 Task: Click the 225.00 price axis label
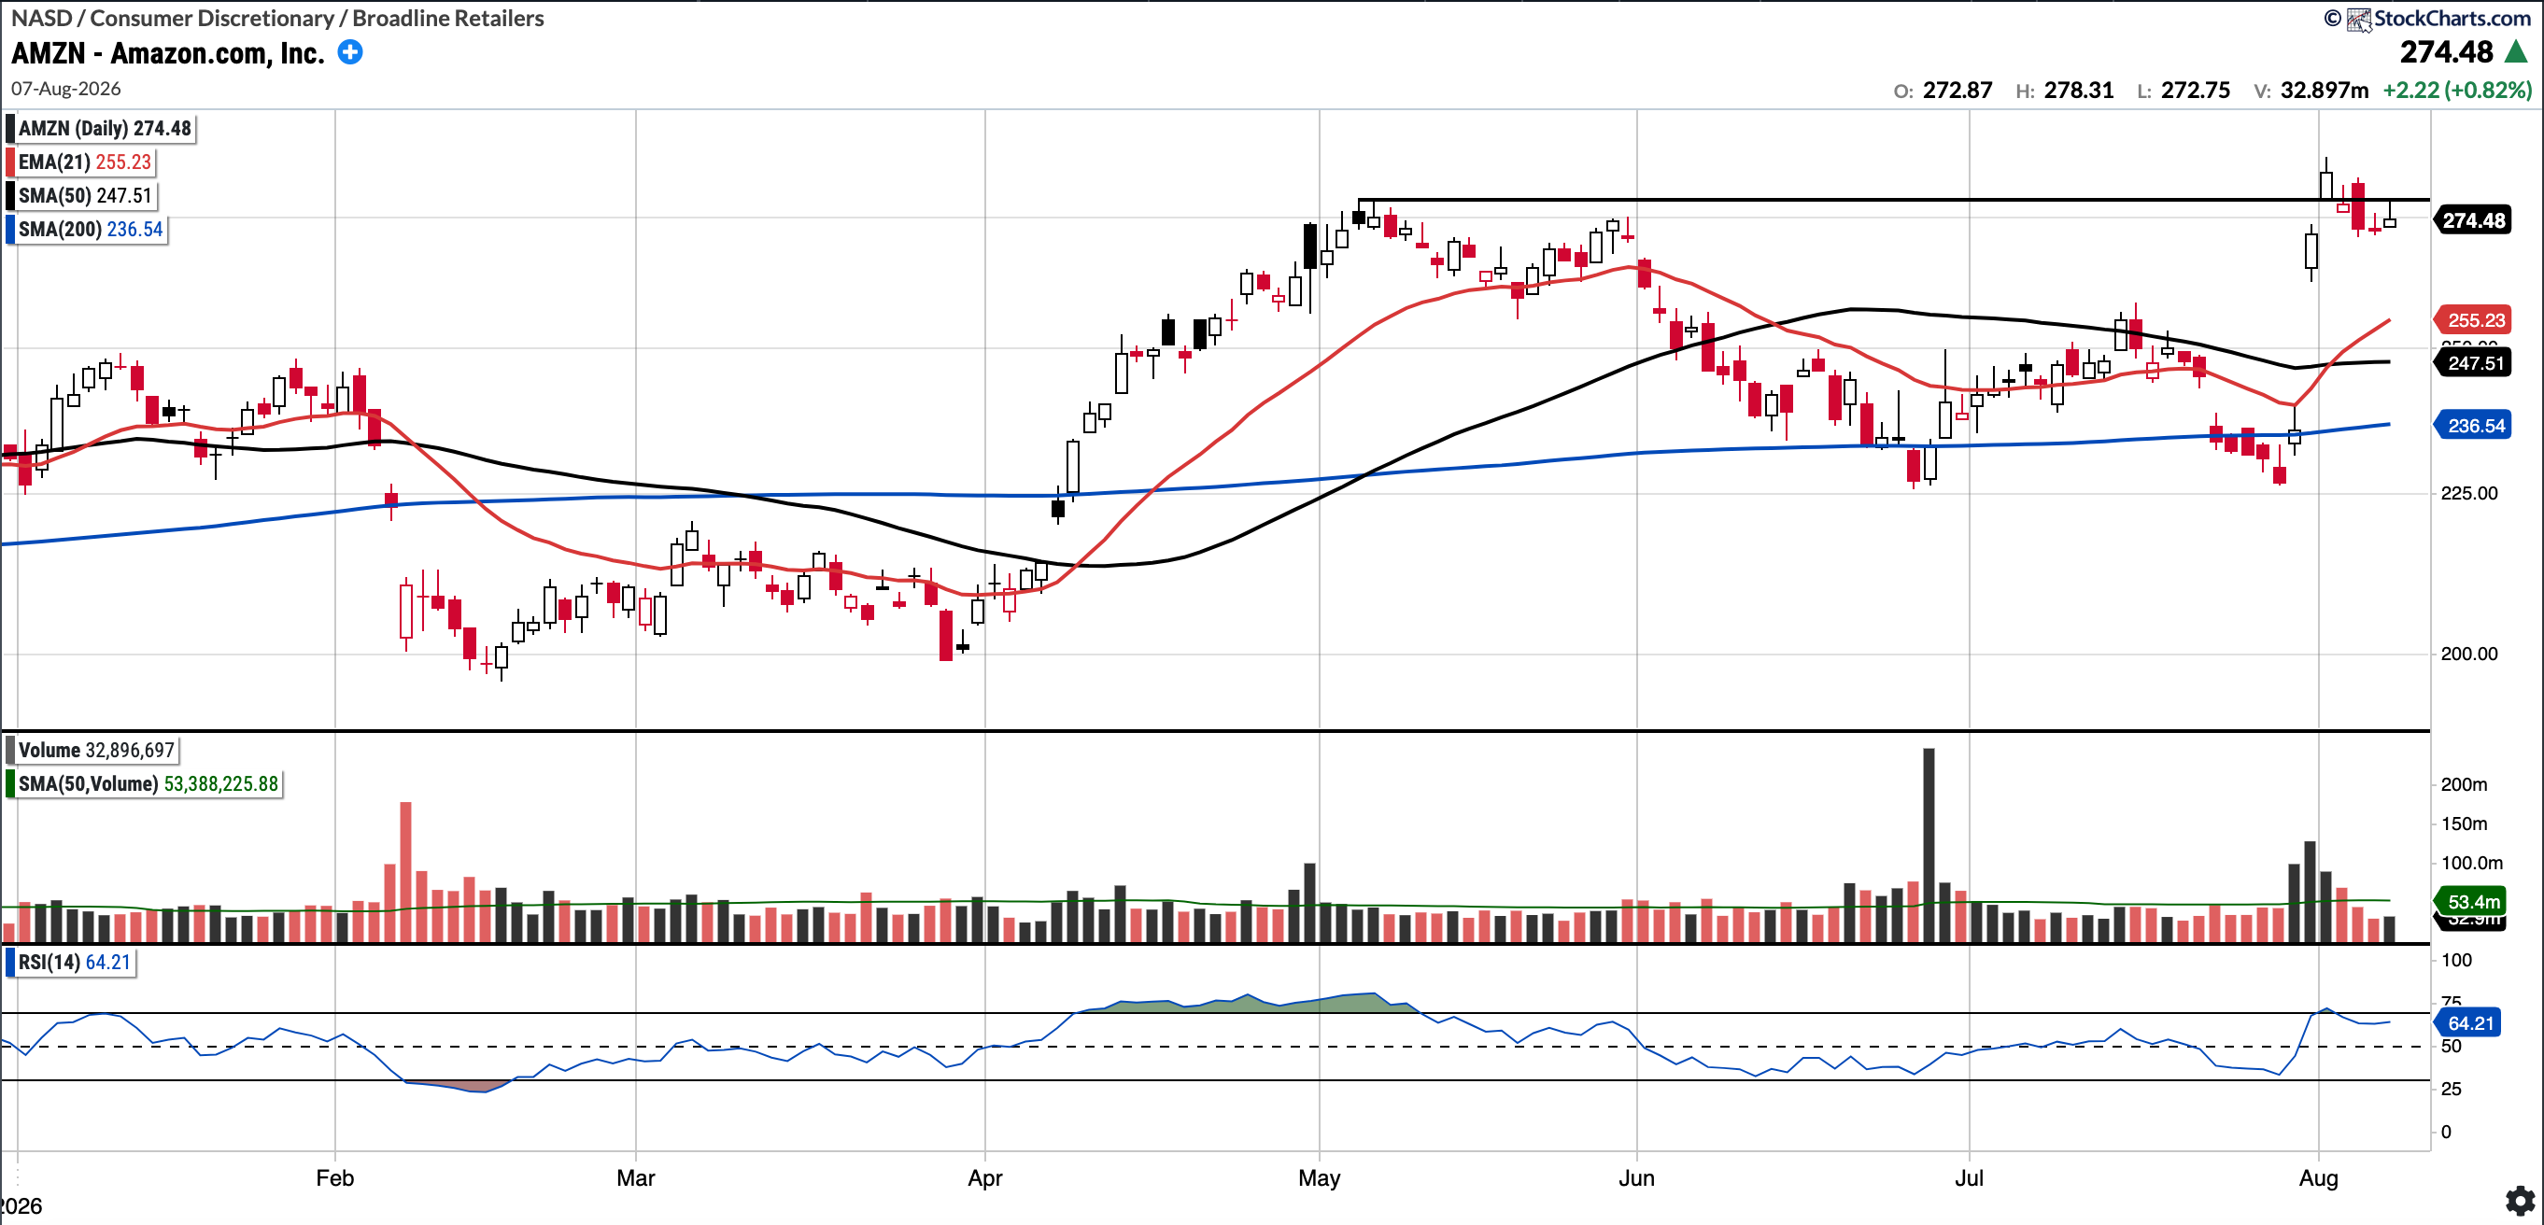(2469, 493)
